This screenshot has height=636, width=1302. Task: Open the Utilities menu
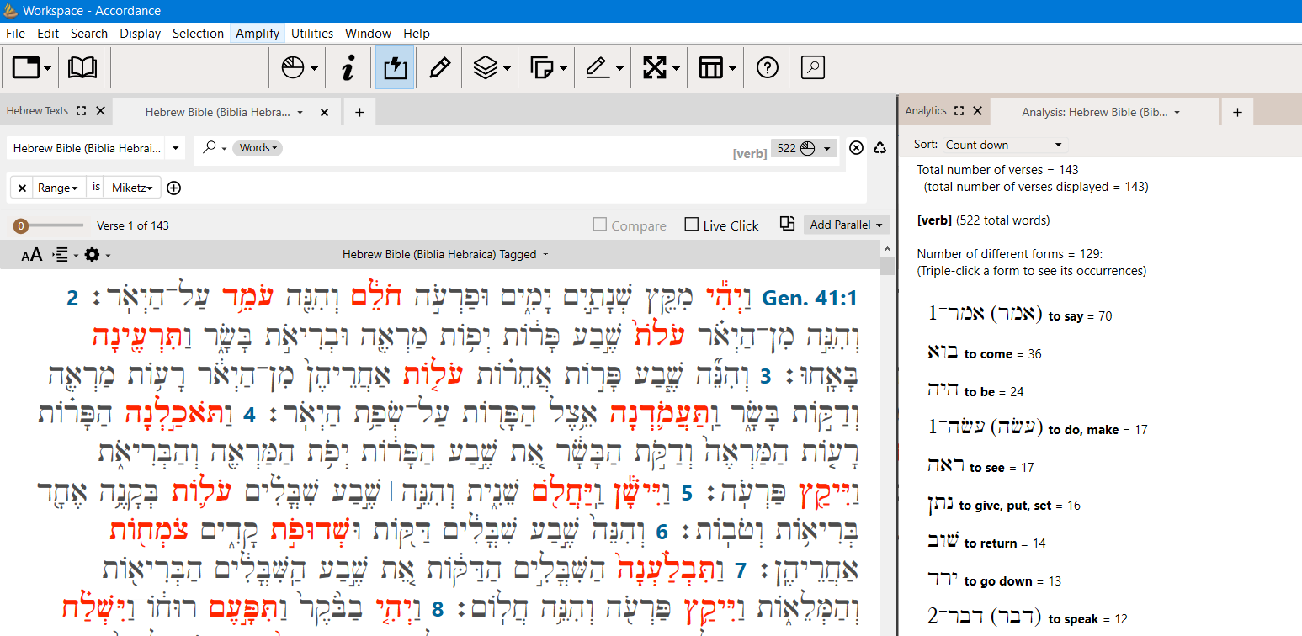tap(312, 34)
